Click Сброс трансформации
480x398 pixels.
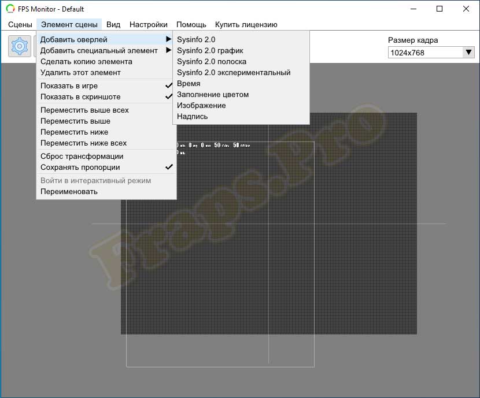pos(106,156)
